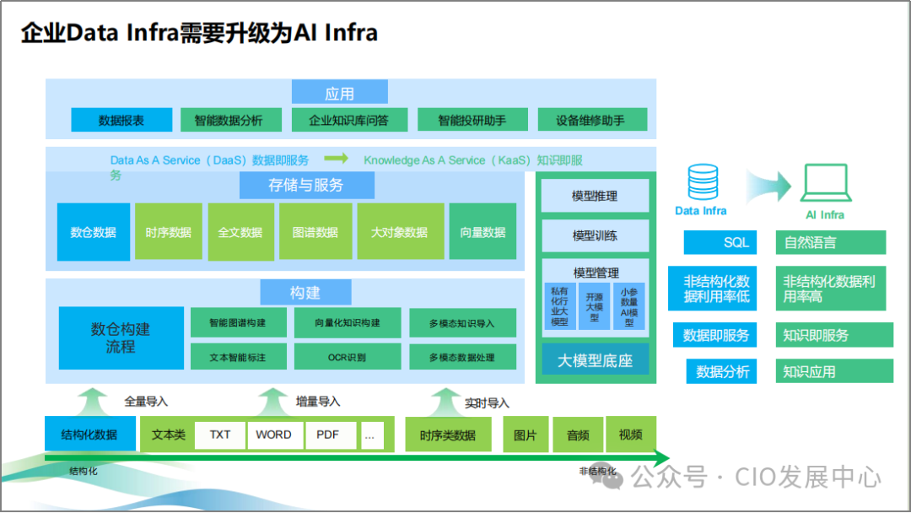This screenshot has height=513, width=911.
Task: Click the 大模型底座 box
Action: (595, 360)
